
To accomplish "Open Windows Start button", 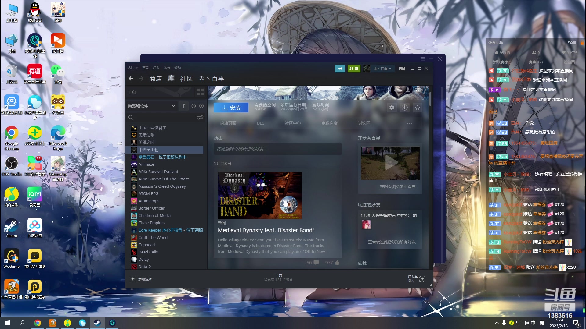I will pos(7,323).
